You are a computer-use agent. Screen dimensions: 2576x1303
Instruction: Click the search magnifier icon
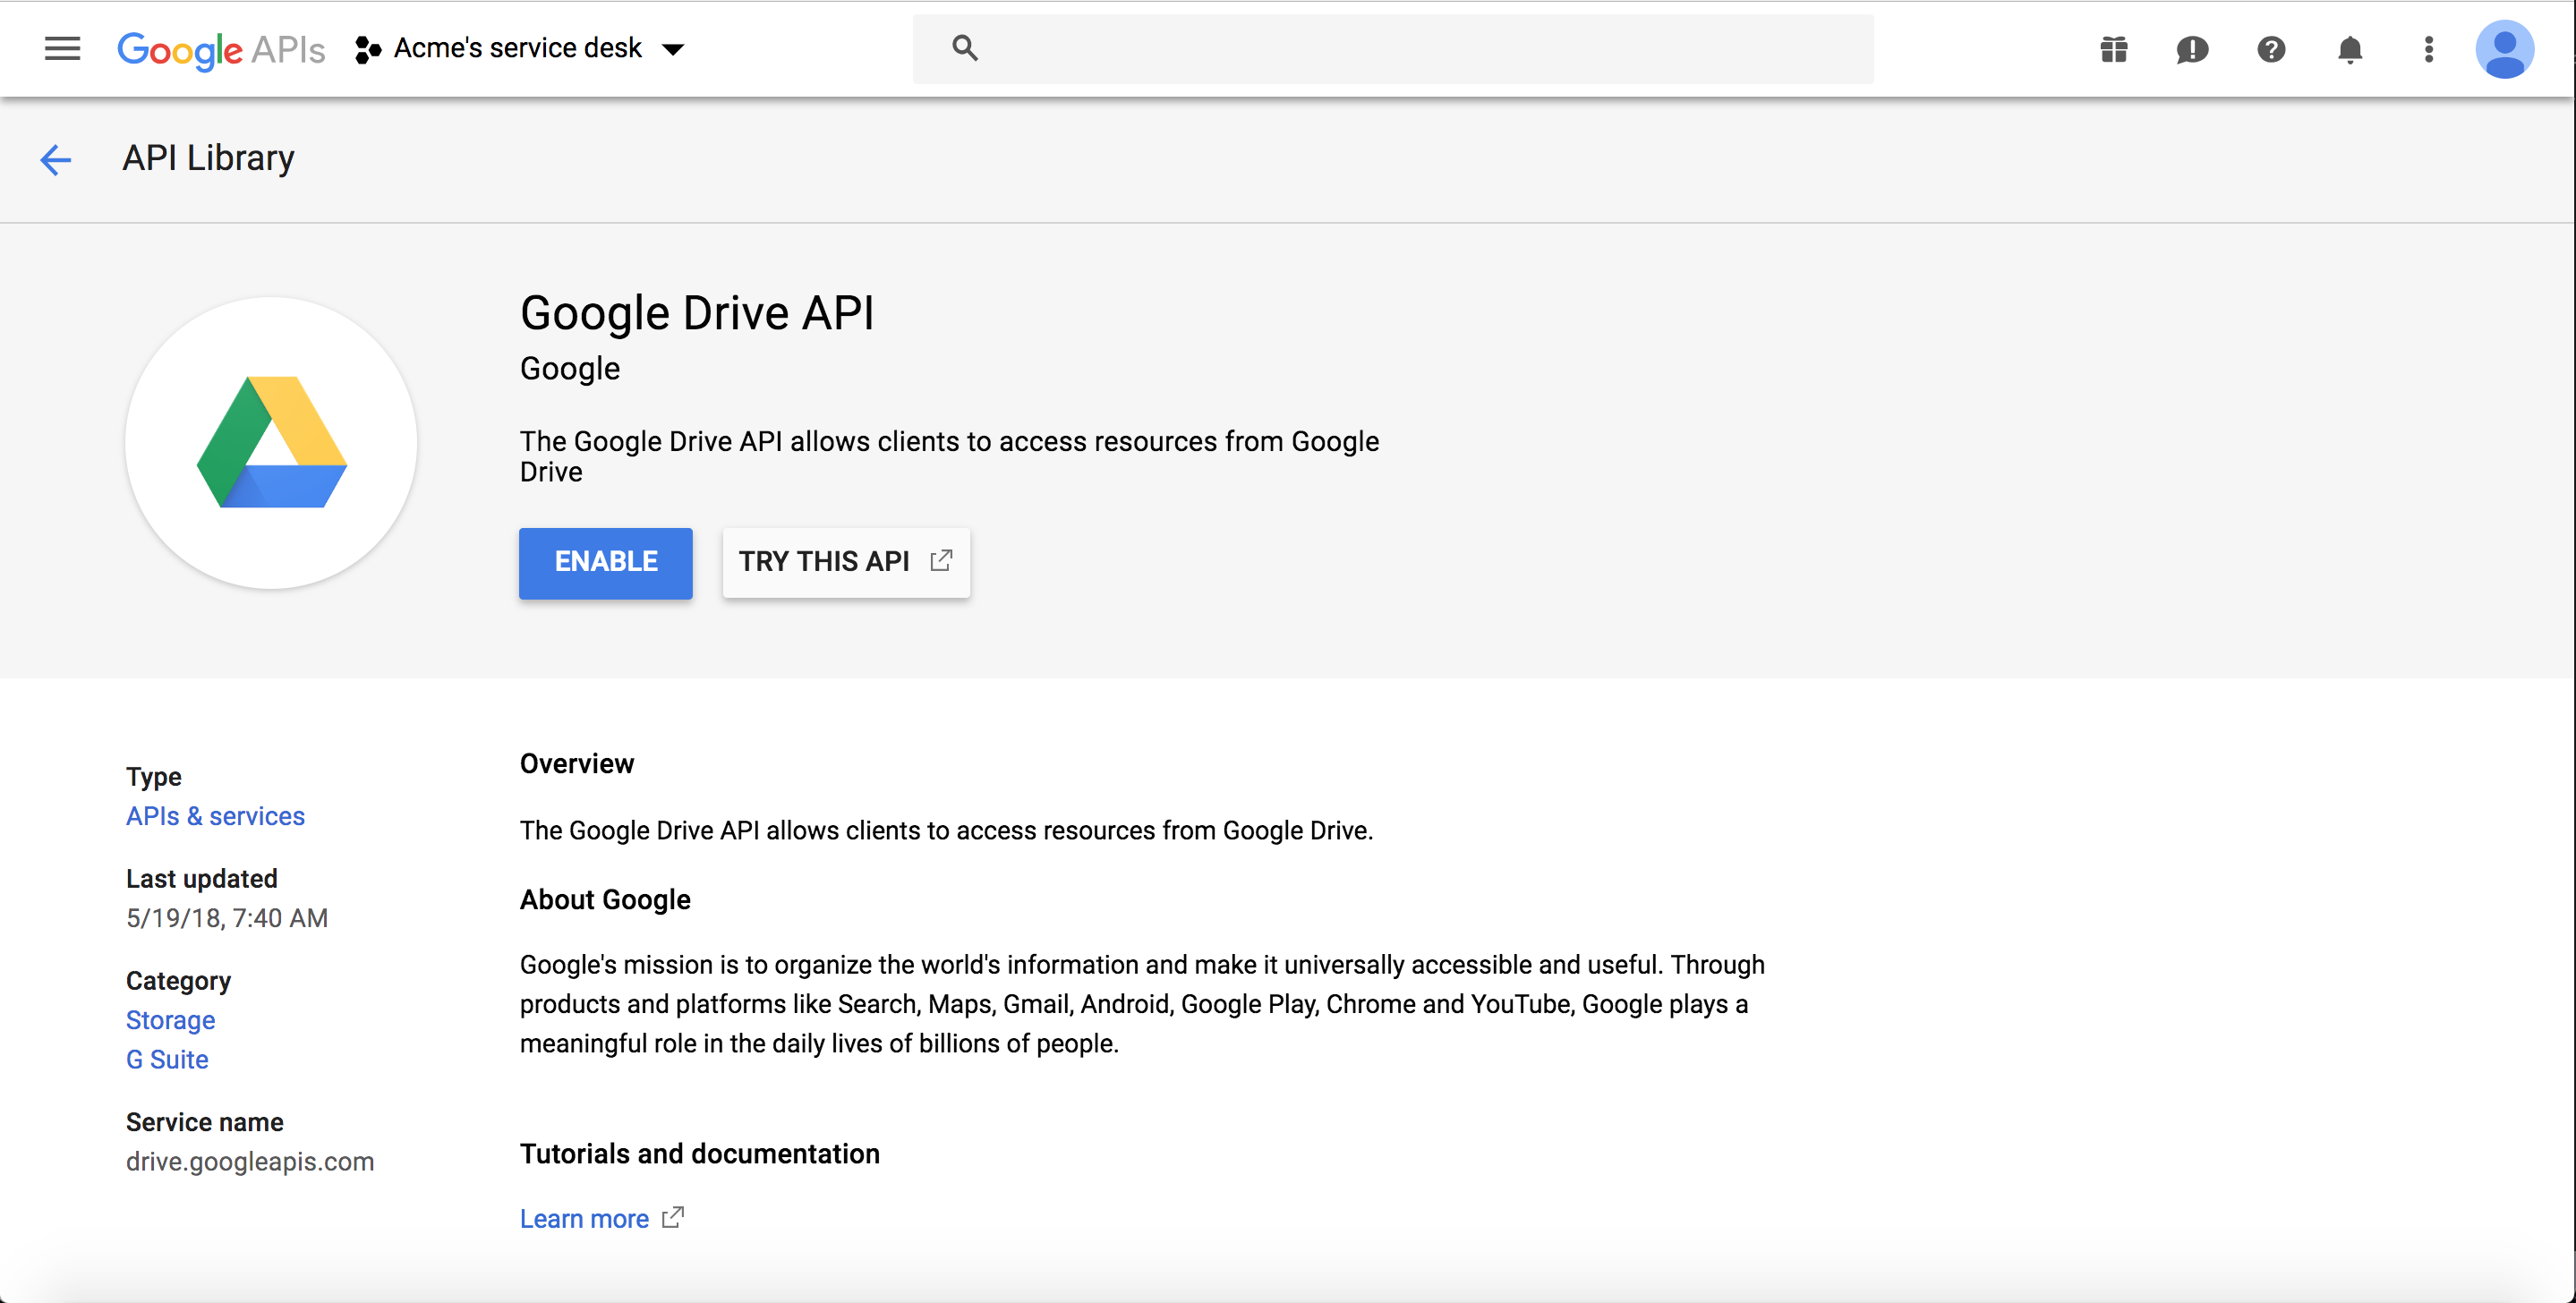tap(965, 48)
